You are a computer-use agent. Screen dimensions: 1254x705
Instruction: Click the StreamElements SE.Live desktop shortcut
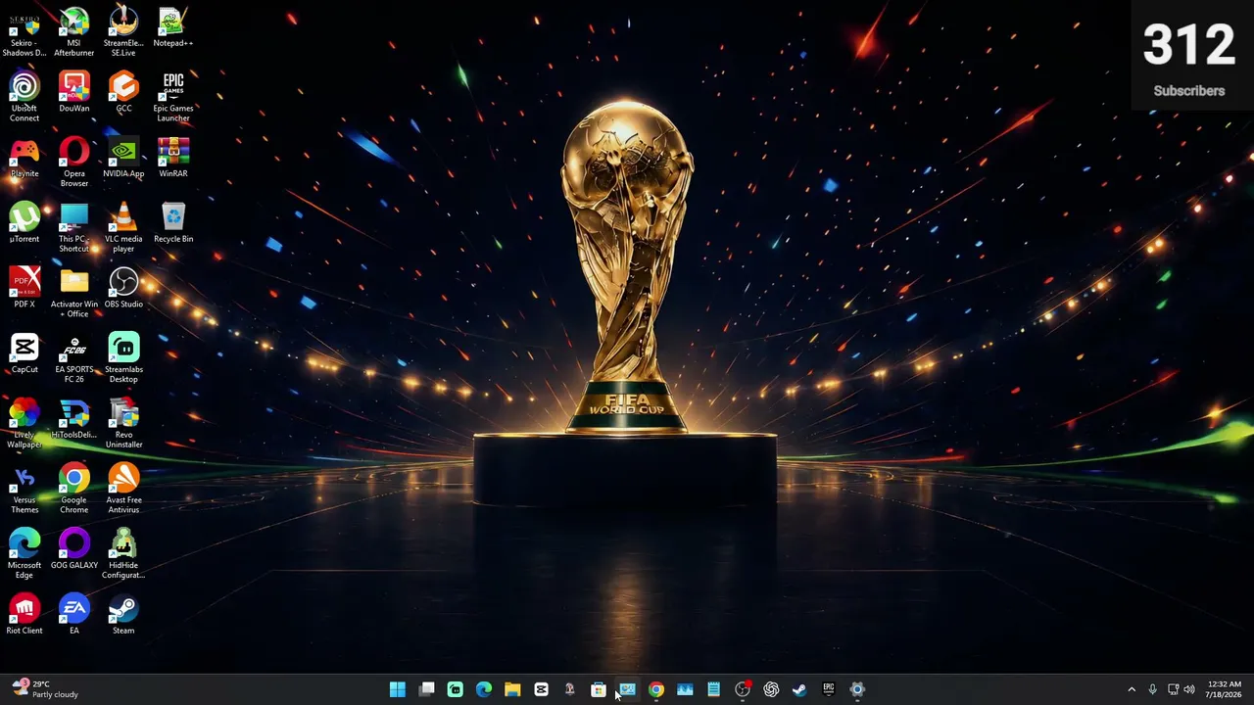tap(123, 31)
